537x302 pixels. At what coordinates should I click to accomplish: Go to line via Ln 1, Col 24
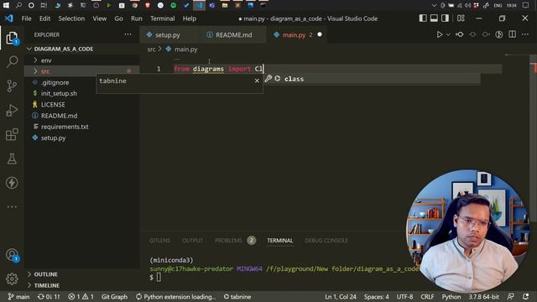coord(341,296)
